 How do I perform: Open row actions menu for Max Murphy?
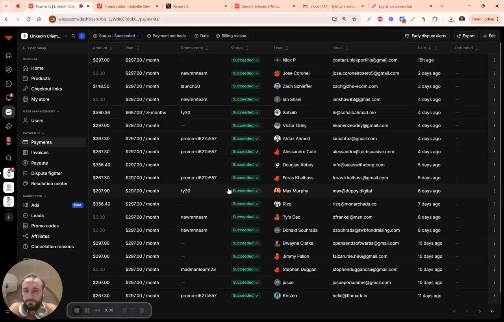point(495,191)
